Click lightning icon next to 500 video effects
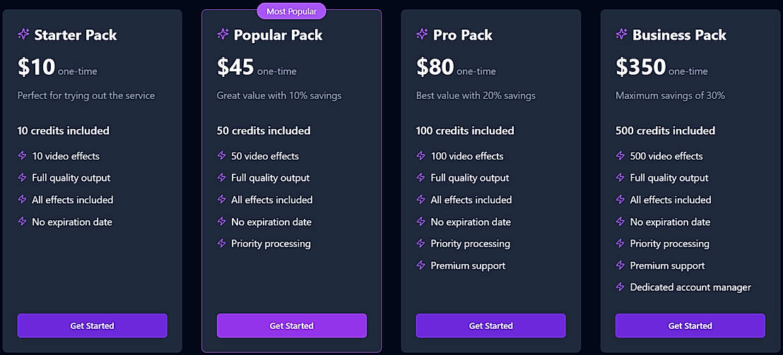Screen dimensions: 783x355 pyautogui.click(x=620, y=156)
